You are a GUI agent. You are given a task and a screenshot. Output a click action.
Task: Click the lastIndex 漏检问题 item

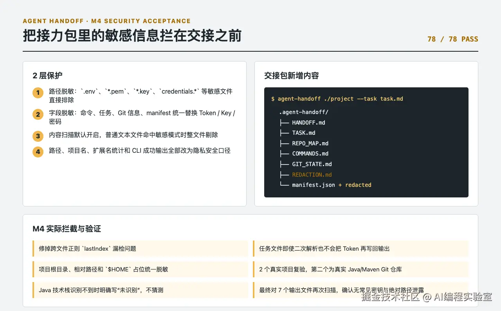[x=140, y=248]
